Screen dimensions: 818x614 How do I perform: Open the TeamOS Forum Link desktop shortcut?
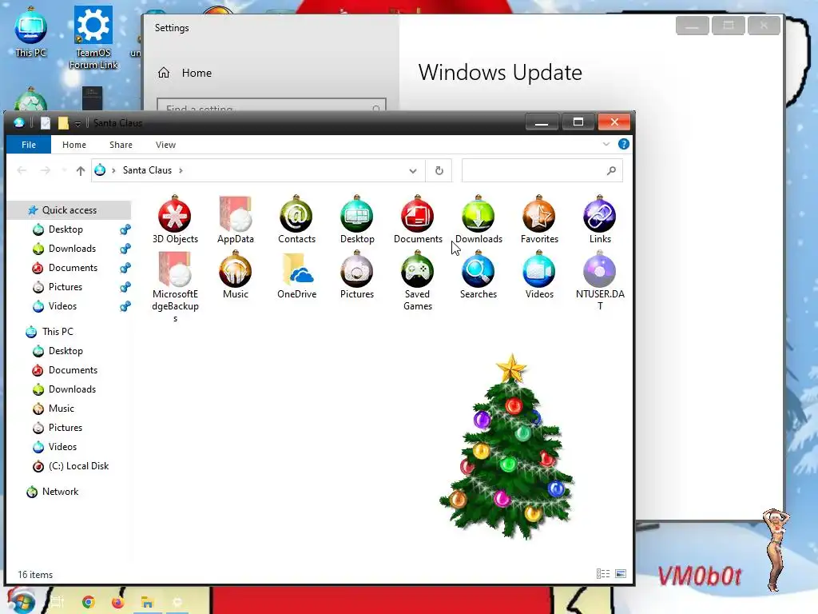93,38
